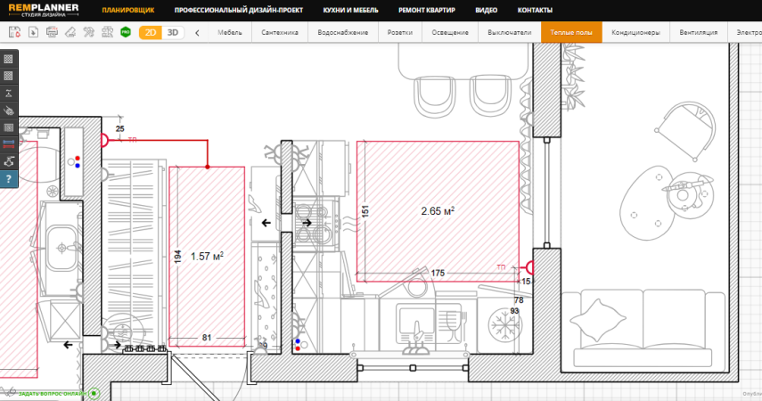Viewport: 762px width, 401px height.
Task: Select the 1.57 м² heated floor zone
Action: click(207, 256)
